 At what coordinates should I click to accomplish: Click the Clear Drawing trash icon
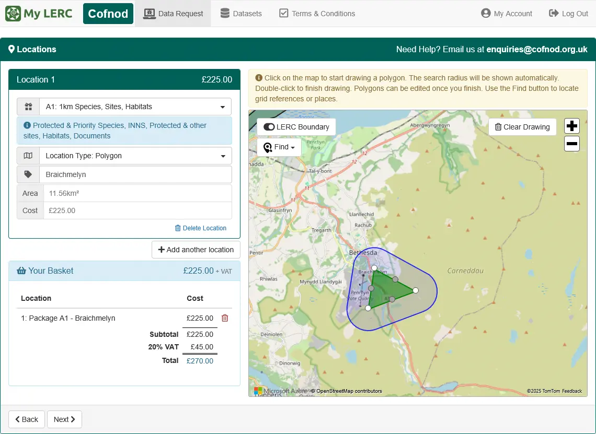point(499,126)
